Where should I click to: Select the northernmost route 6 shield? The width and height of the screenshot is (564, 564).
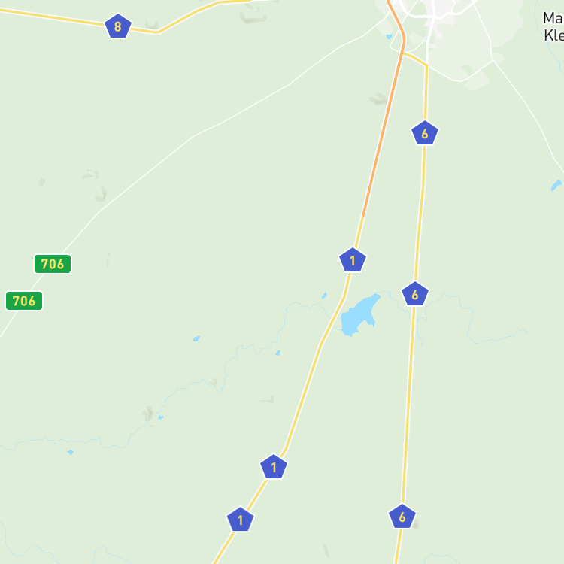coord(425,133)
